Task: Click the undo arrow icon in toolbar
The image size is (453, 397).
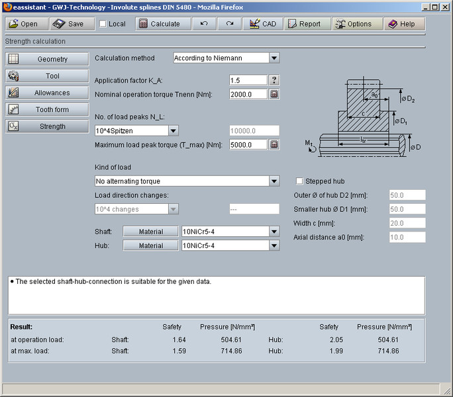Action: click(204, 24)
